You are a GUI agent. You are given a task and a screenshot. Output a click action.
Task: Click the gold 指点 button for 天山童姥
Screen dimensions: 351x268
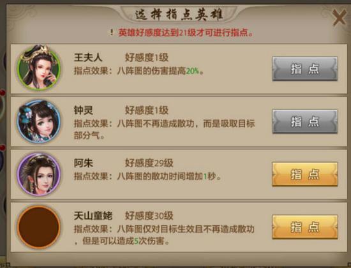[x=304, y=227]
